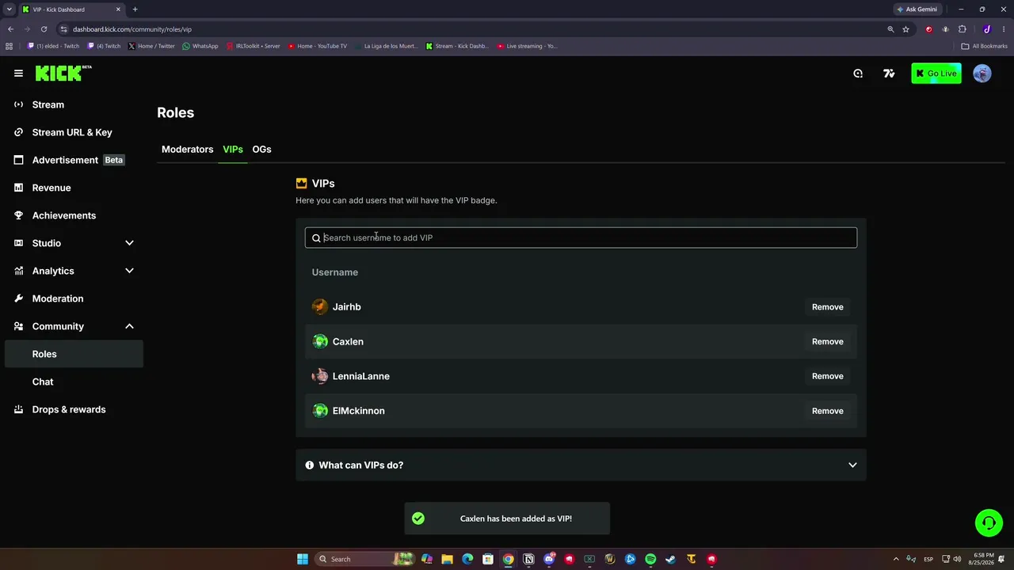This screenshot has height=570, width=1014.
Task: Open the hamburger menu beside the Kick logo
Action: click(18, 74)
